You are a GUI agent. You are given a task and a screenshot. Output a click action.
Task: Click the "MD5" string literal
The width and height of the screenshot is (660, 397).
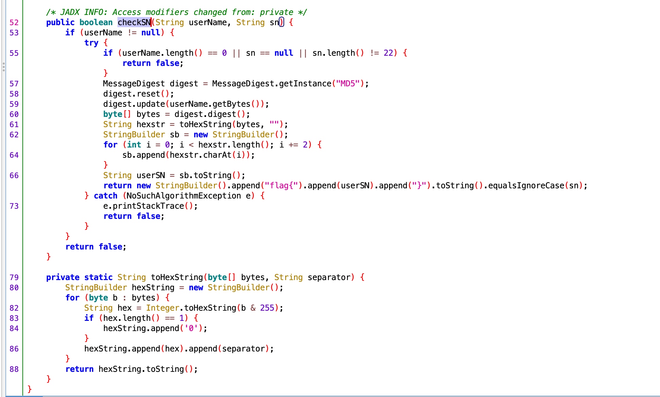coord(348,84)
